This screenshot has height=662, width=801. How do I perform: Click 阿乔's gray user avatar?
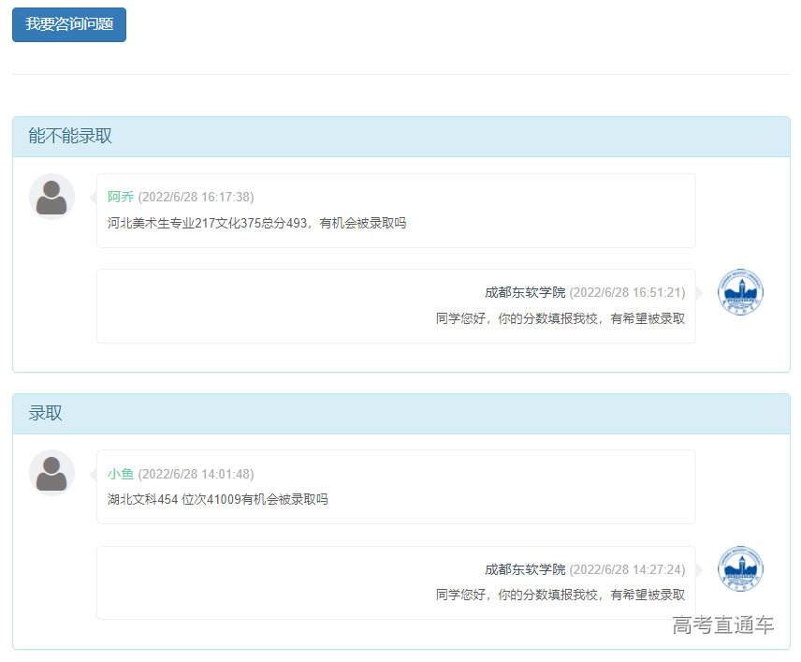51,197
